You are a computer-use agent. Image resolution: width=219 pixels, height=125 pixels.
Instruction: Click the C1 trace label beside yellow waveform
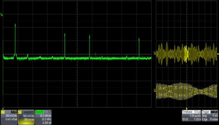(x=155, y=53)
